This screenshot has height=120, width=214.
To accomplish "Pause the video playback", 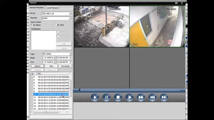I will [x=106, y=97].
